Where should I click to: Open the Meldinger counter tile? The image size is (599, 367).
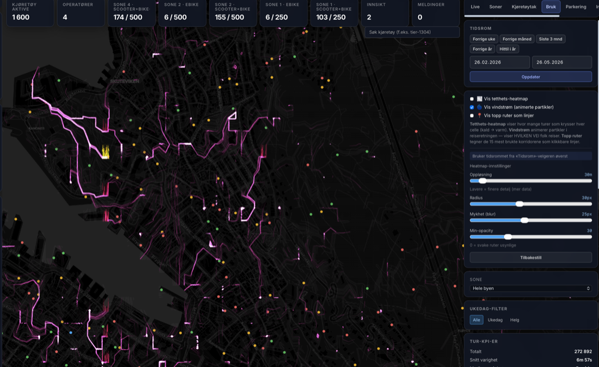436,13
